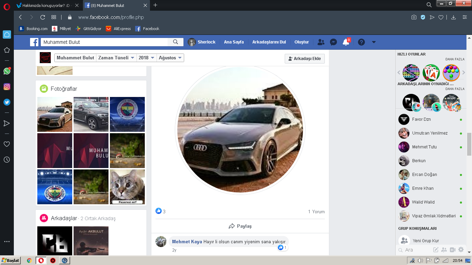The height and width of the screenshot is (265, 472).
Task: Open the Booking.com bookmark
Action: 33,29
